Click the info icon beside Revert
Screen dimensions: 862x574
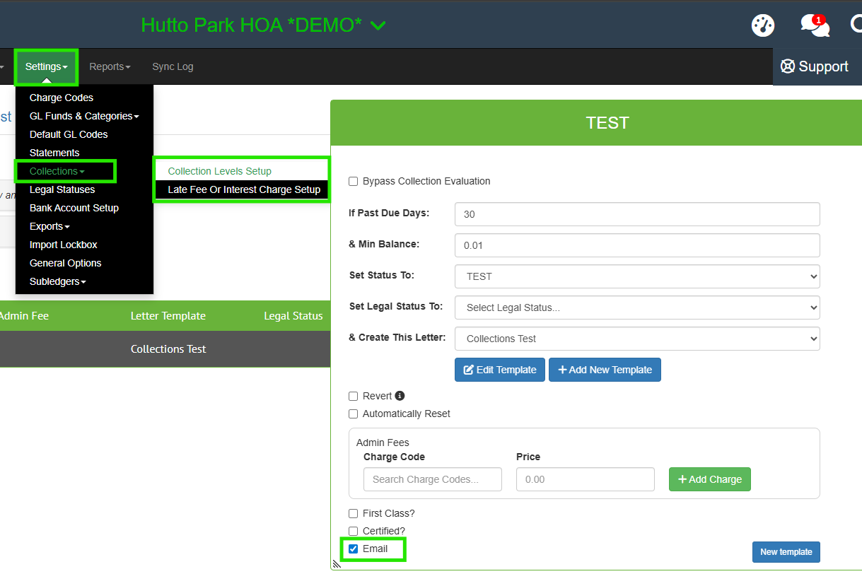tap(400, 396)
